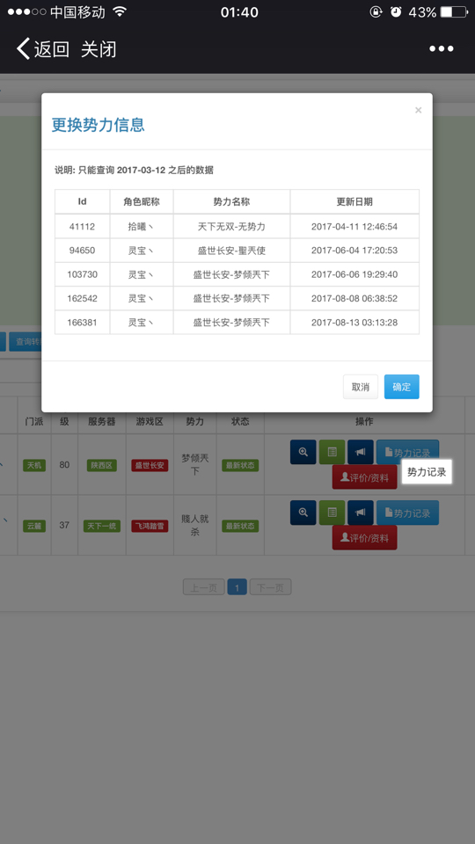The height and width of the screenshot is (844, 475).
Task: Tap the back arrow labeled 返回
Action: [42, 49]
